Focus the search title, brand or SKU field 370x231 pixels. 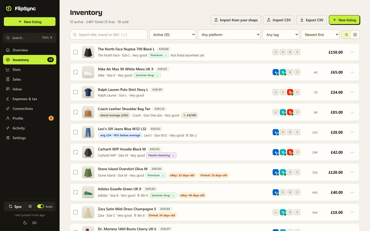109,35
